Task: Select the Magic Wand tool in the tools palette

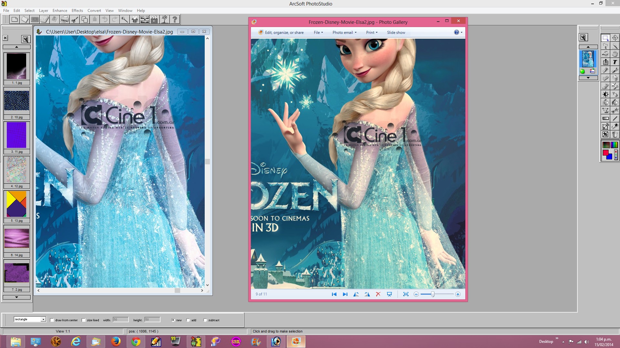Action: tap(615, 46)
